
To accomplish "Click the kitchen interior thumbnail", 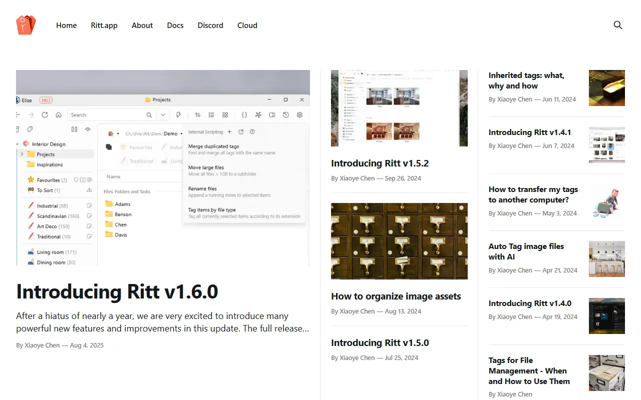I will 607,259.
